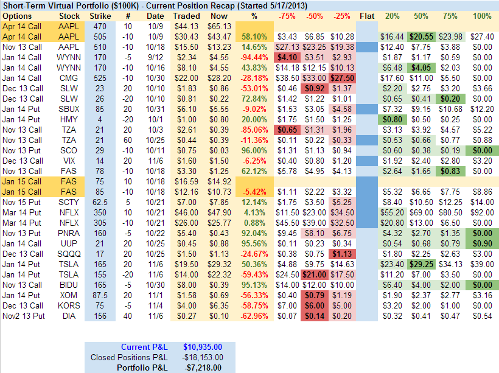Click the red $21.00 highlighted cell
Viewport: 499px width, 373px height.
[315, 274]
